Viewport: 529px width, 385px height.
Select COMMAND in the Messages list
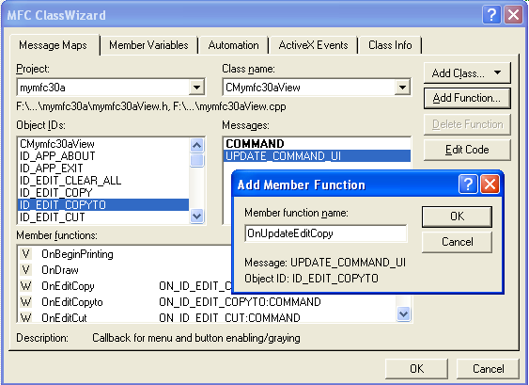pos(318,144)
